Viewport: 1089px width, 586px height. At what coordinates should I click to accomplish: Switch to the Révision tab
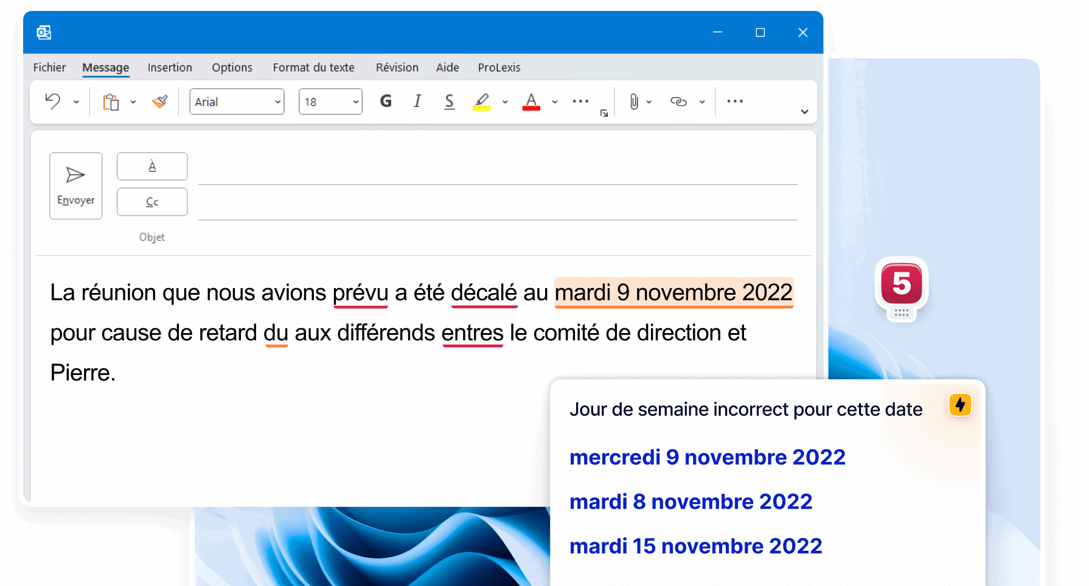[397, 67]
